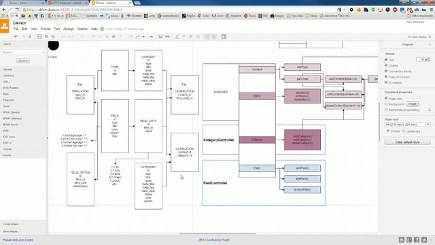The width and height of the screenshot is (435, 245).
Task: Share via the Twitter icon in footer
Action: click(x=424, y=240)
